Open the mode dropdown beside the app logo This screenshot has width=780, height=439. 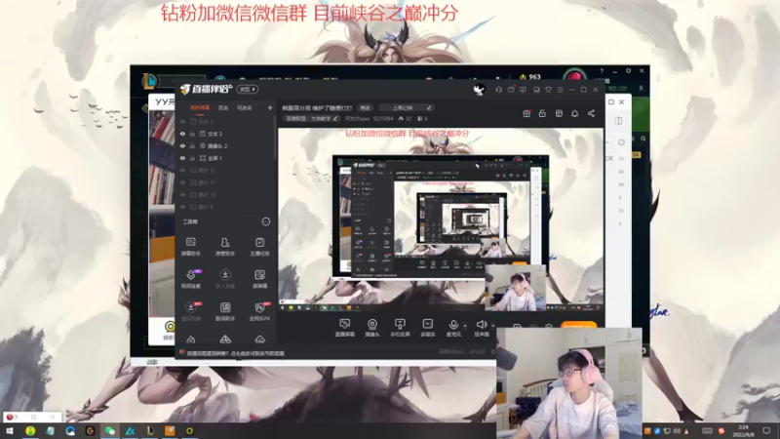point(248,89)
